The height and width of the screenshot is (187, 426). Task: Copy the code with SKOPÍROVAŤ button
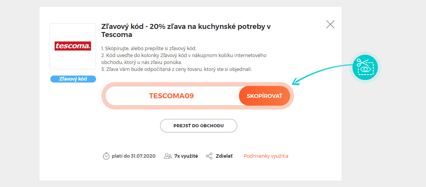point(265,96)
